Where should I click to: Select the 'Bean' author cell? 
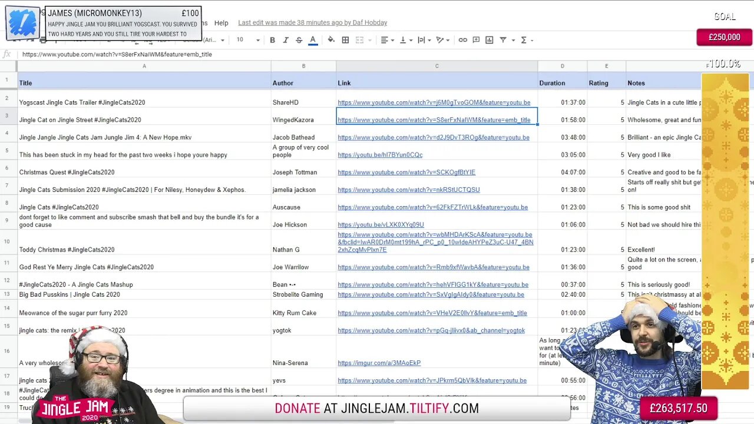pyautogui.click(x=303, y=281)
